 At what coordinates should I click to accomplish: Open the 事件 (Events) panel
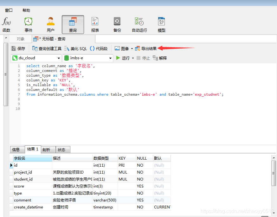tap(28, 24)
